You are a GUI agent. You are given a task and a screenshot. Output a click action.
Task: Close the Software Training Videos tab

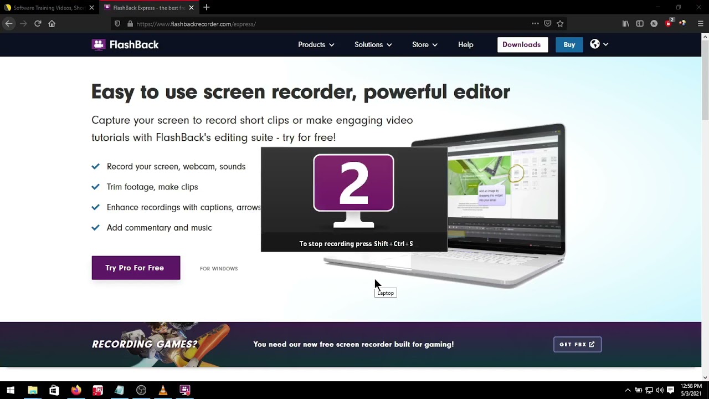(x=92, y=8)
